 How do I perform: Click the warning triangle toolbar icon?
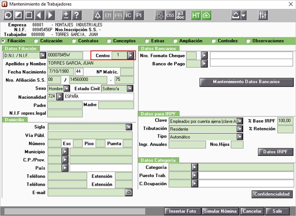pos(98,15)
